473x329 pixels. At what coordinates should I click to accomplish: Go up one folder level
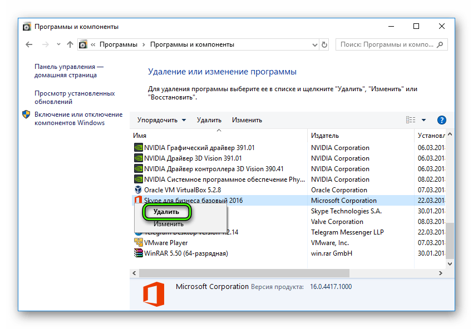coord(70,44)
